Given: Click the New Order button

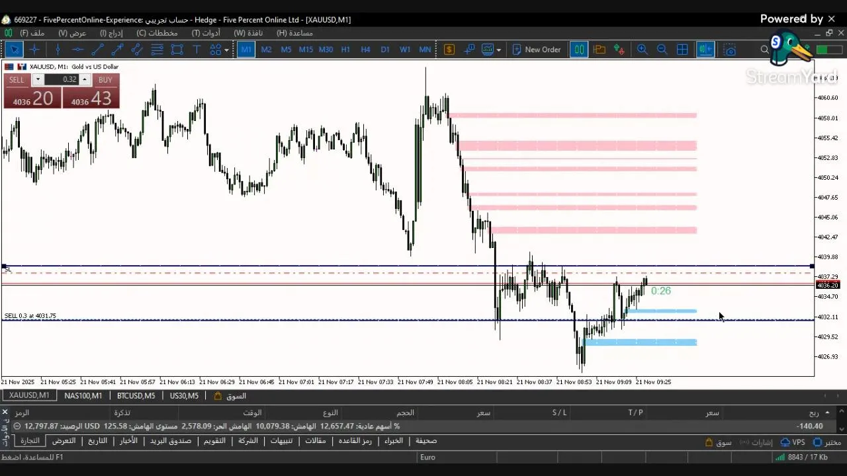Looking at the screenshot, I should pos(535,50).
